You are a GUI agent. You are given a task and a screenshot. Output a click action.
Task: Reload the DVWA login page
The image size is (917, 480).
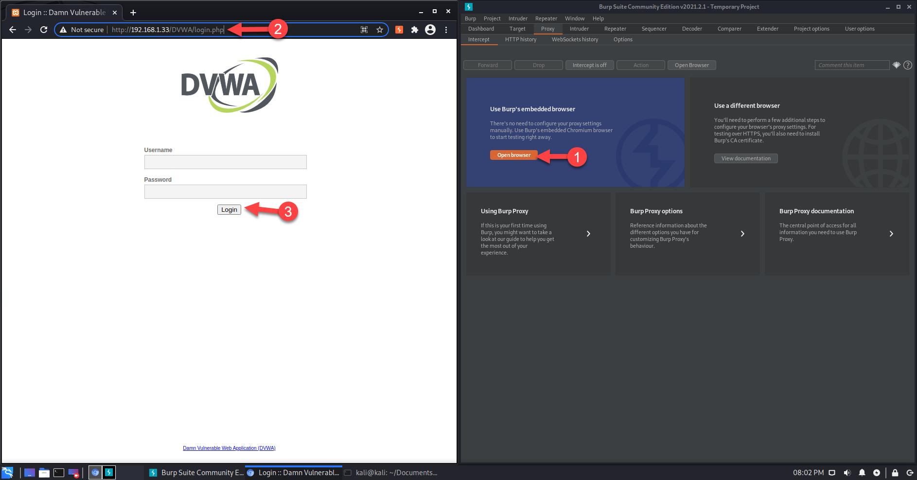click(x=44, y=30)
